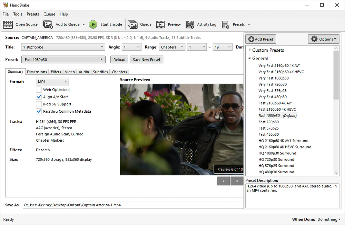Enable the Web Optimized checkbox
This screenshot has height=225, width=345.
[x=39, y=90]
